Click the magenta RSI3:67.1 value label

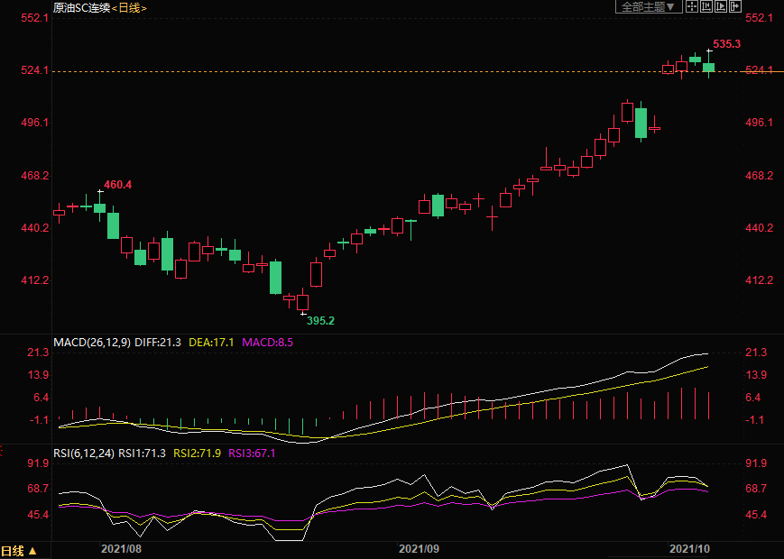252,454
